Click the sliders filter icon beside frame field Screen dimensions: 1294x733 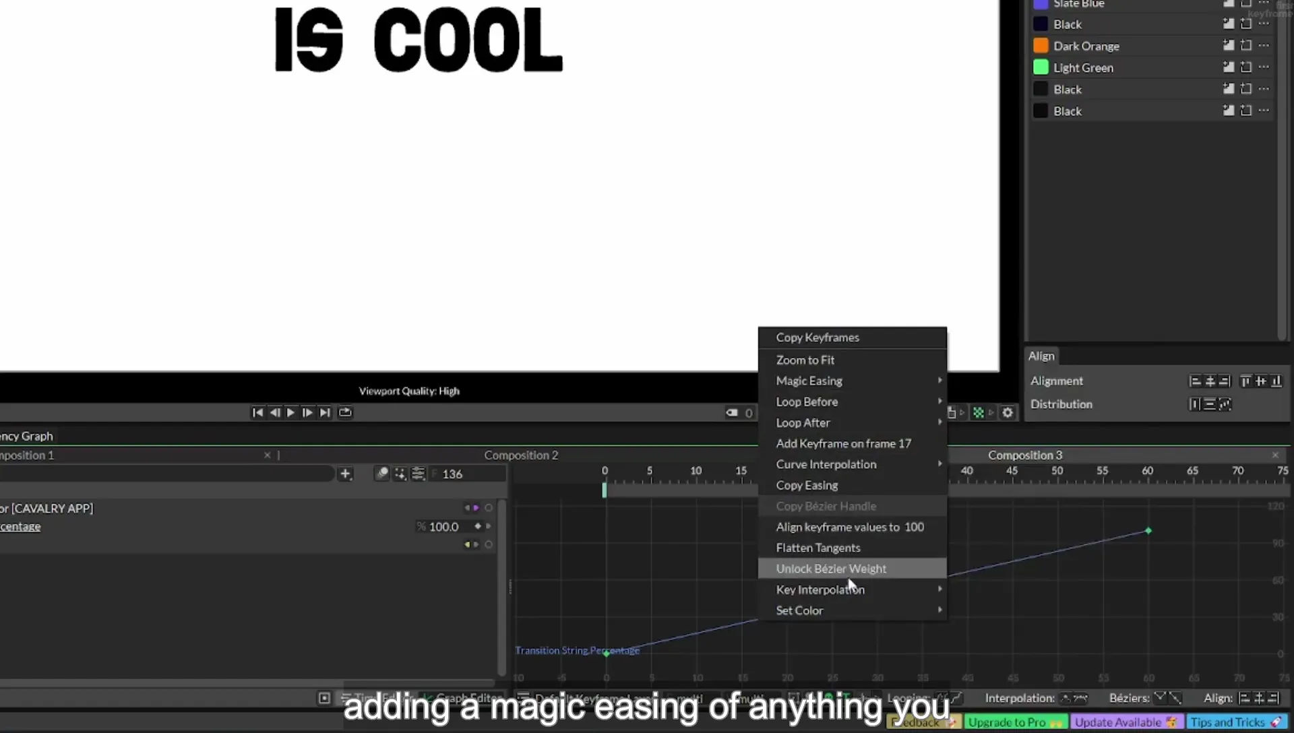pyautogui.click(x=418, y=474)
